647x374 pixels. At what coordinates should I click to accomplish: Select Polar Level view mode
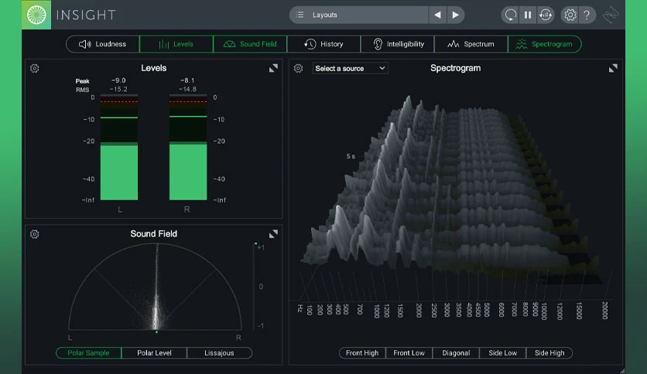(154, 353)
